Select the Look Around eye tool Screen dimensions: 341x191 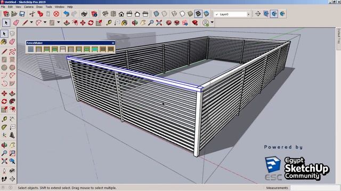(x=12, y=171)
